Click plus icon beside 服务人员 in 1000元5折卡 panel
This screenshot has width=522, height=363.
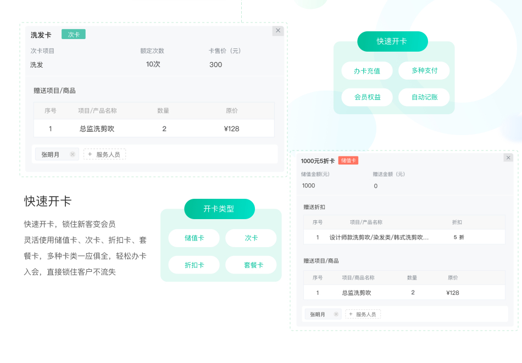351,314
